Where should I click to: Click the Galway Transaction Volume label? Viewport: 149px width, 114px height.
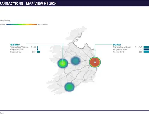coord(19,47)
